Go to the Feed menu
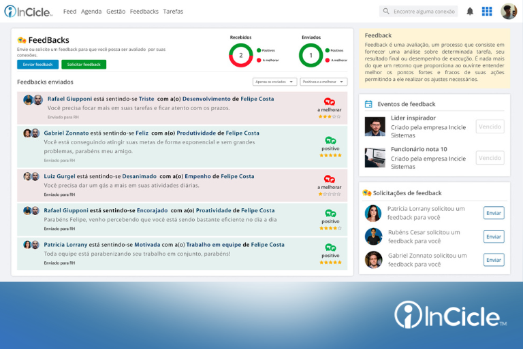Image resolution: width=523 pixels, height=349 pixels. [69, 12]
